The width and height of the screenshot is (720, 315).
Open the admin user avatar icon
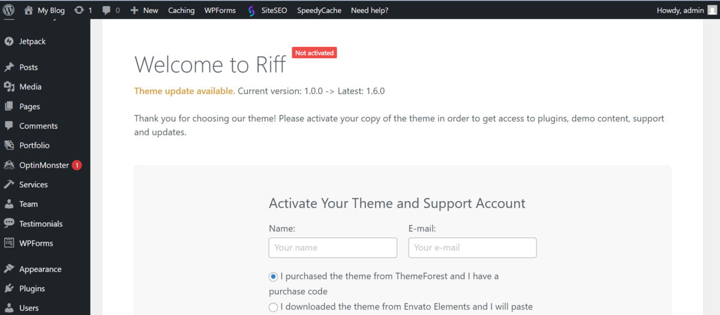[713, 10]
